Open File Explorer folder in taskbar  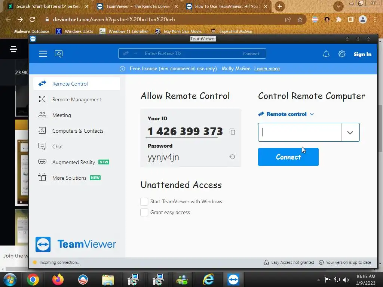pyautogui.click(x=108, y=280)
